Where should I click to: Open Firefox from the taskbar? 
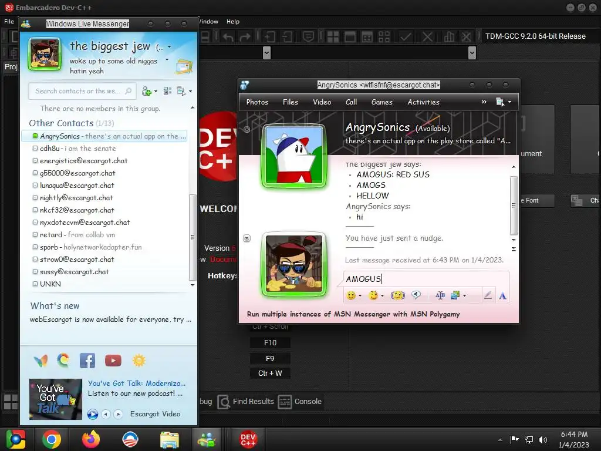pos(91,439)
